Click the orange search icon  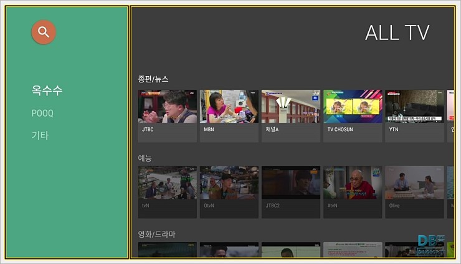point(44,32)
